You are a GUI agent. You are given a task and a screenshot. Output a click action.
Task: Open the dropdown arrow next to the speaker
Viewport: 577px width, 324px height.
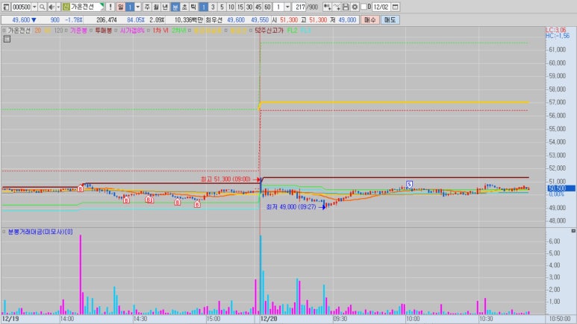58,7
